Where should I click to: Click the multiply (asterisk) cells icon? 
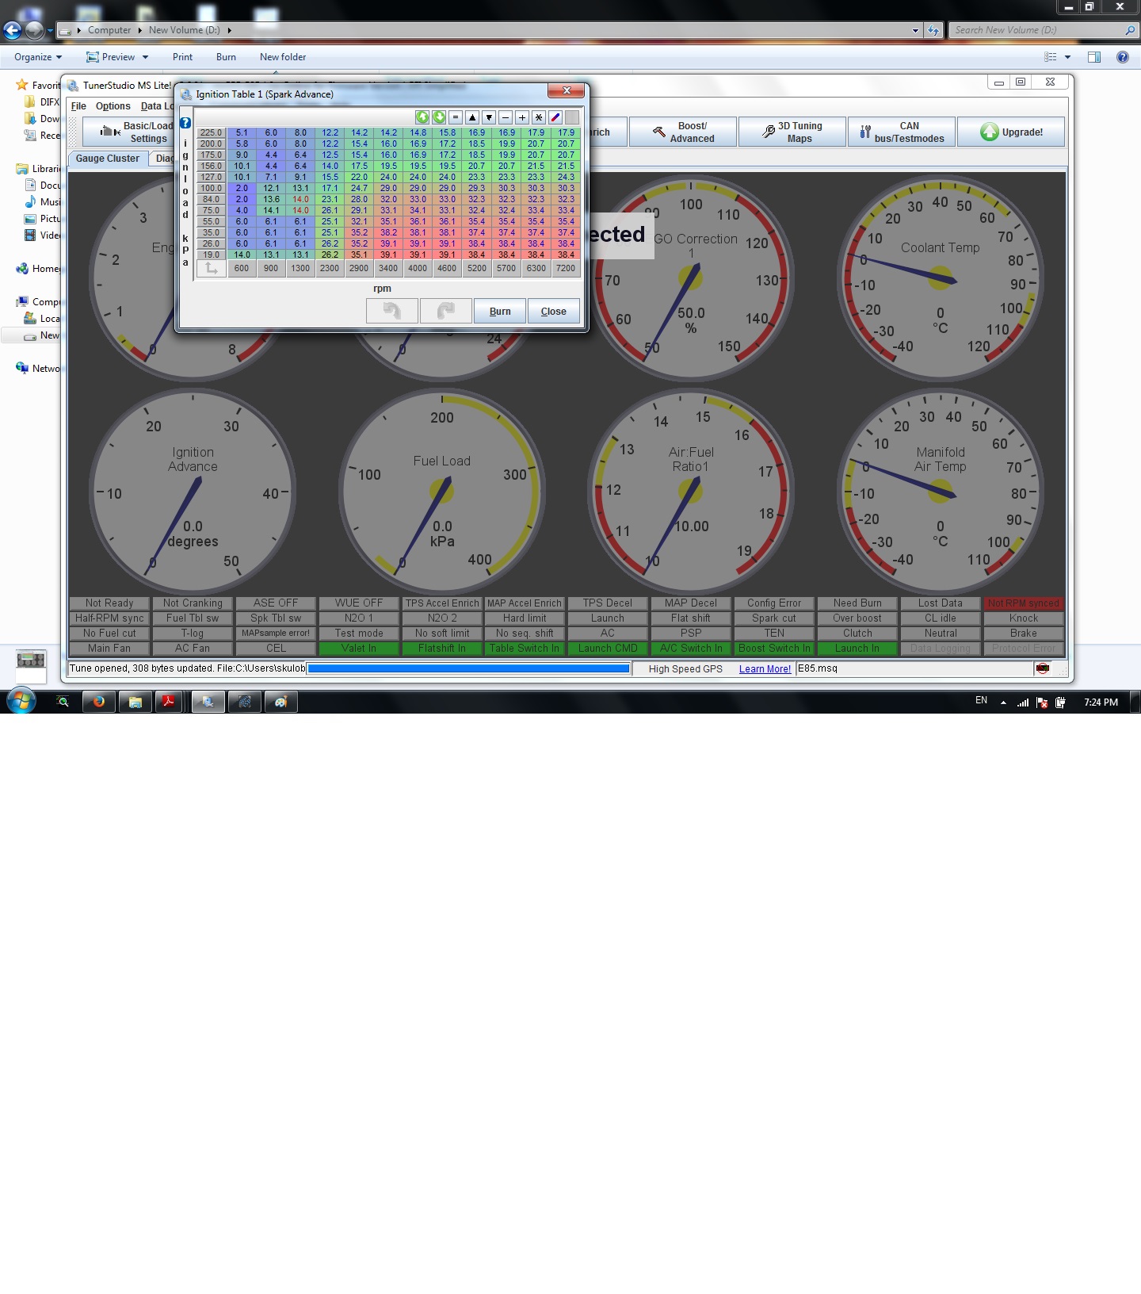[539, 117]
